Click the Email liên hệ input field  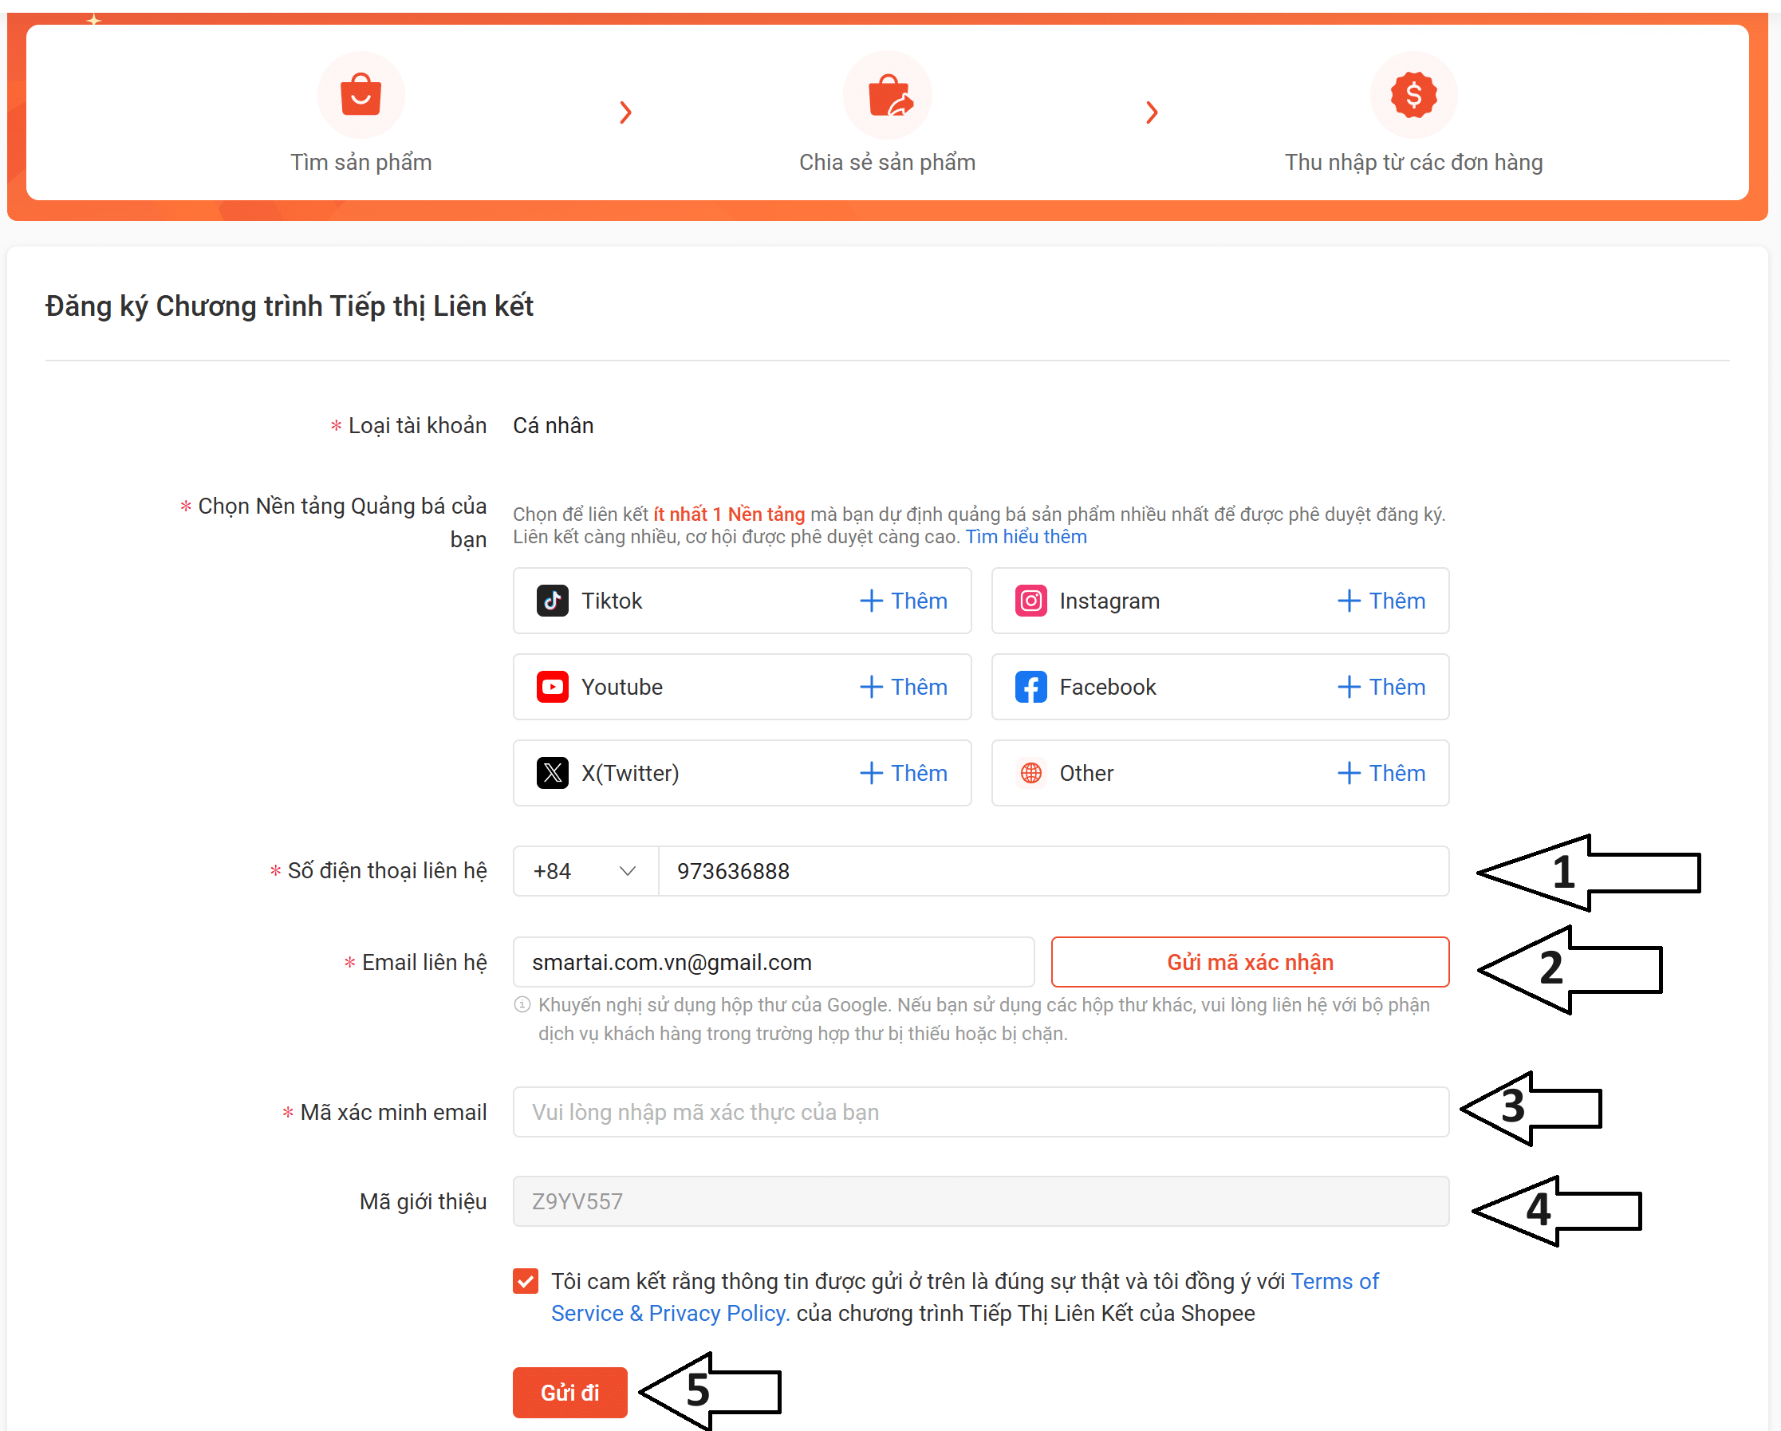pyautogui.click(x=773, y=962)
